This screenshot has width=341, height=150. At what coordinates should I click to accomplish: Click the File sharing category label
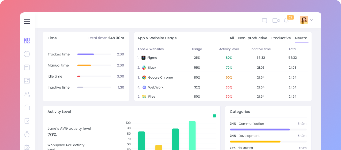click(x=245, y=148)
